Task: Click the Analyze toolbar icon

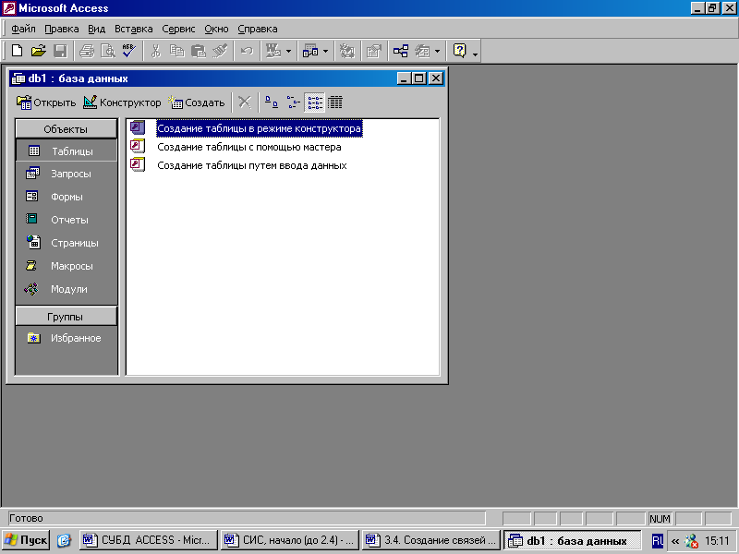Action: coord(310,51)
